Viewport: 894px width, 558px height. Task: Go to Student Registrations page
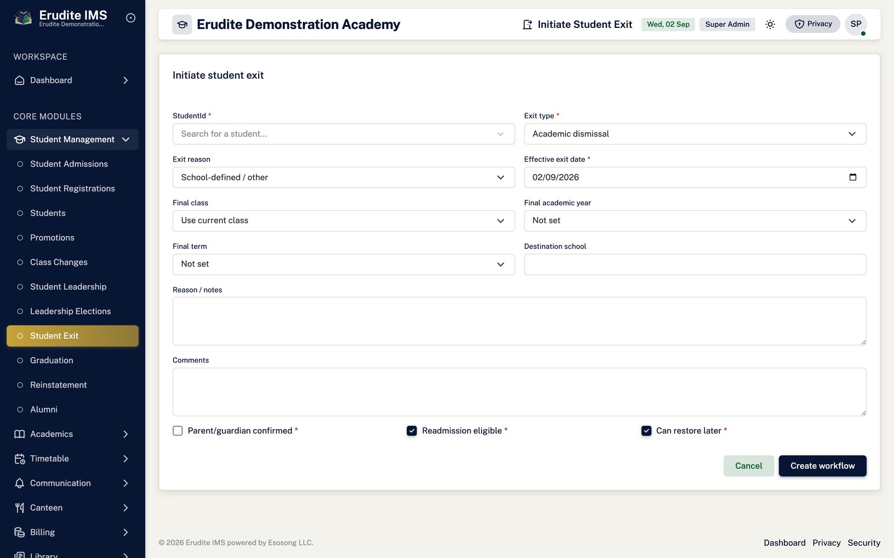point(73,189)
